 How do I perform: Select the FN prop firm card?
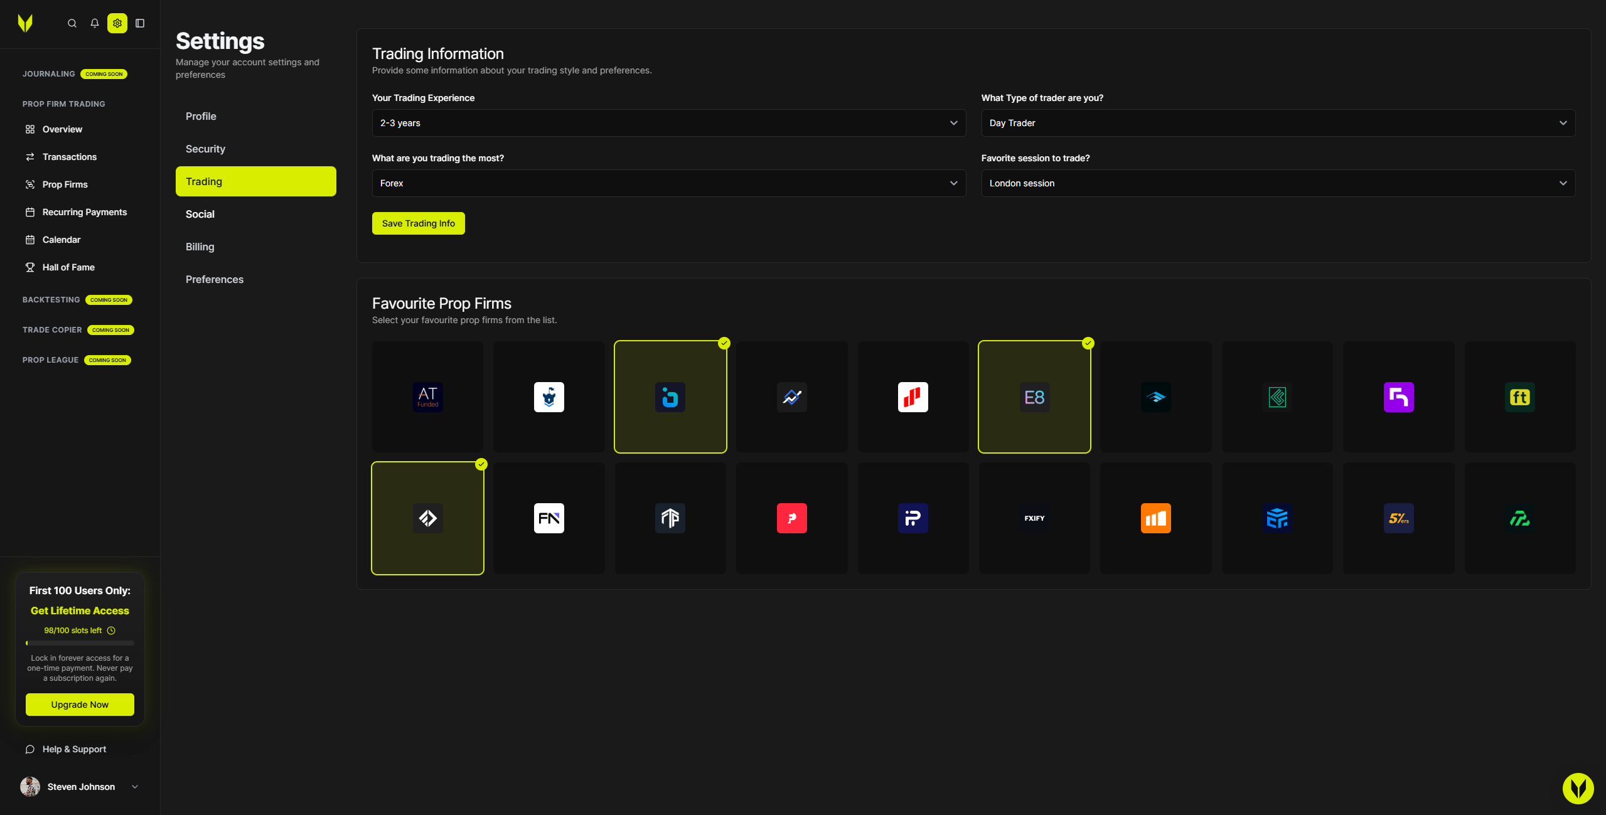tap(549, 518)
